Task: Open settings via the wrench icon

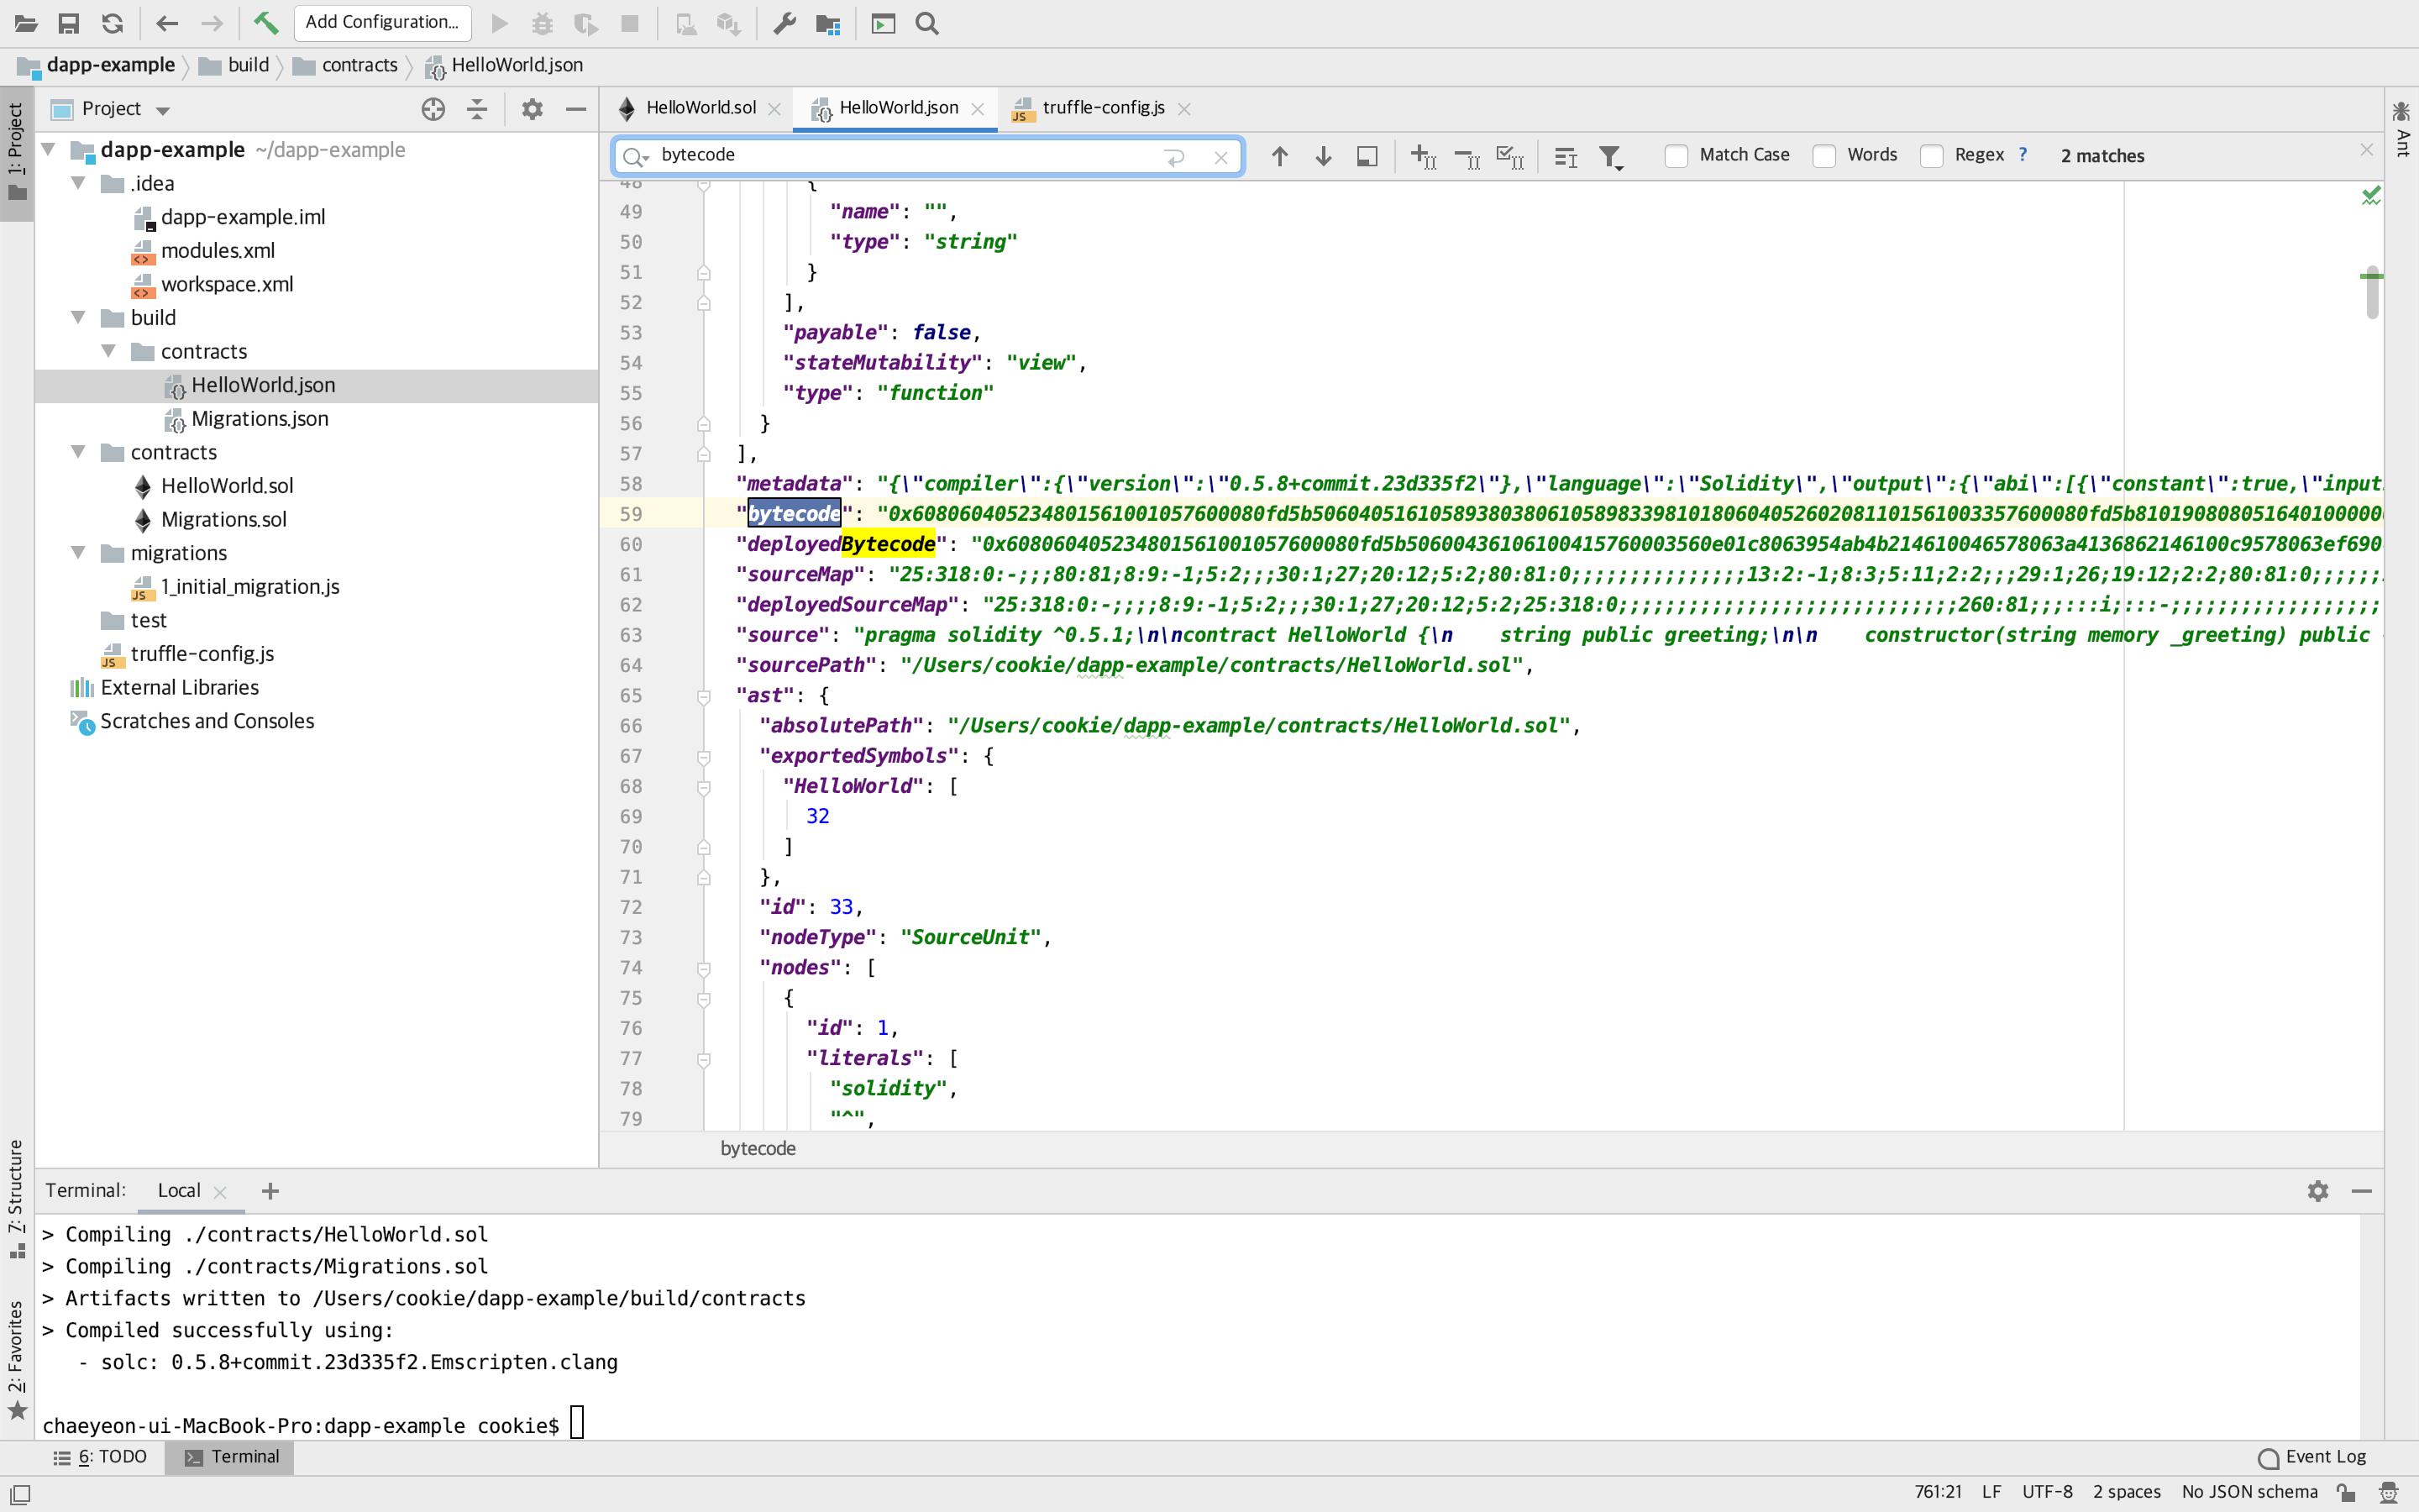Action: tap(784, 23)
